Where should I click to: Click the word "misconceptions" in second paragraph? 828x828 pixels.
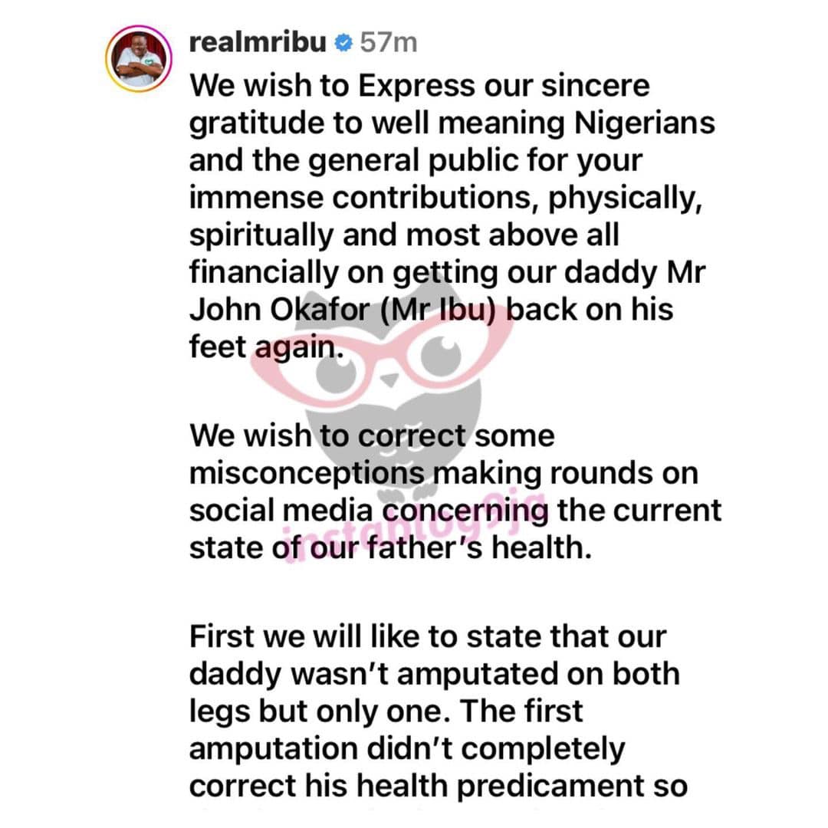tap(307, 475)
